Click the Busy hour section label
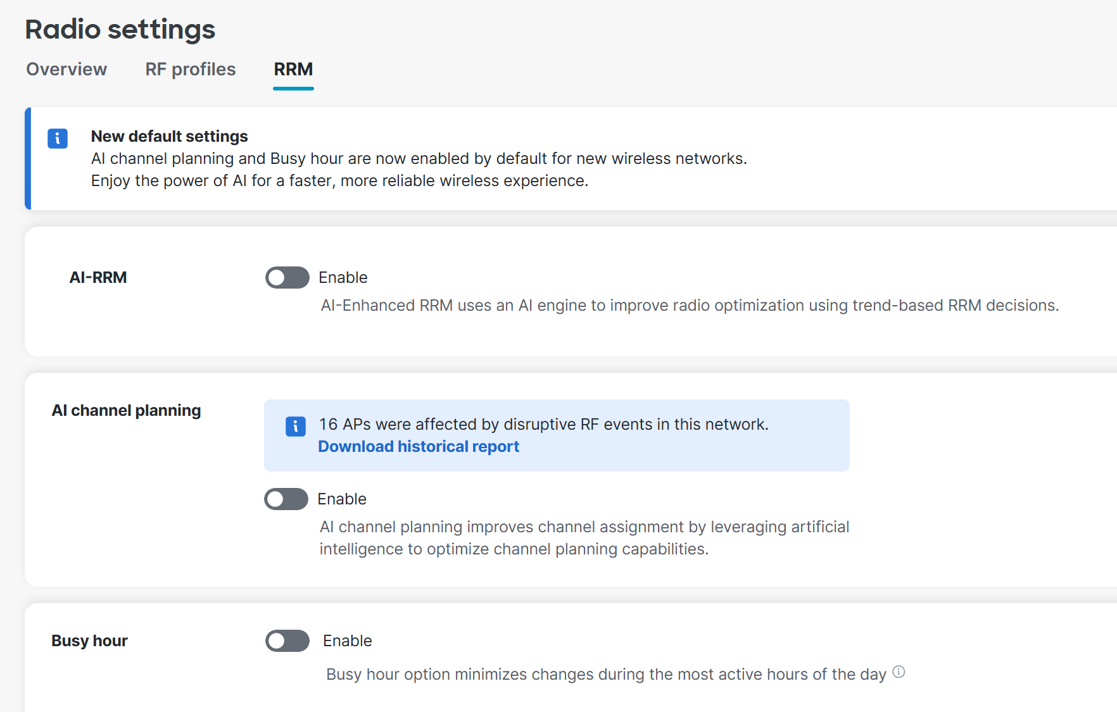Image resolution: width=1117 pixels, height=712 pixels. coord(89,640)
